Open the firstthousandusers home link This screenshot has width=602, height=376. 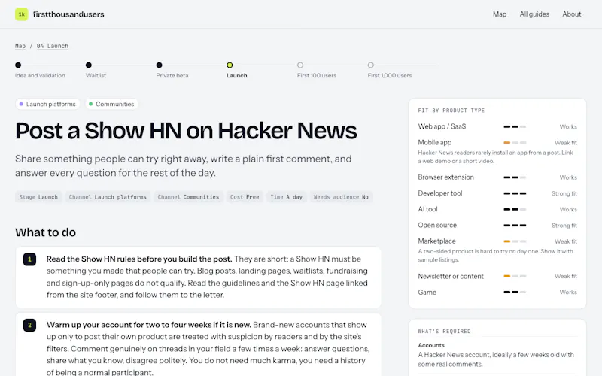pos(68,14)
